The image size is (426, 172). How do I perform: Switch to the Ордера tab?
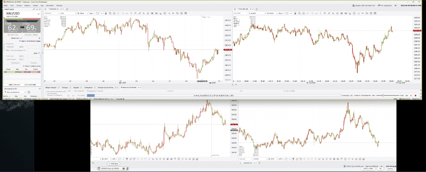(76, 87)
